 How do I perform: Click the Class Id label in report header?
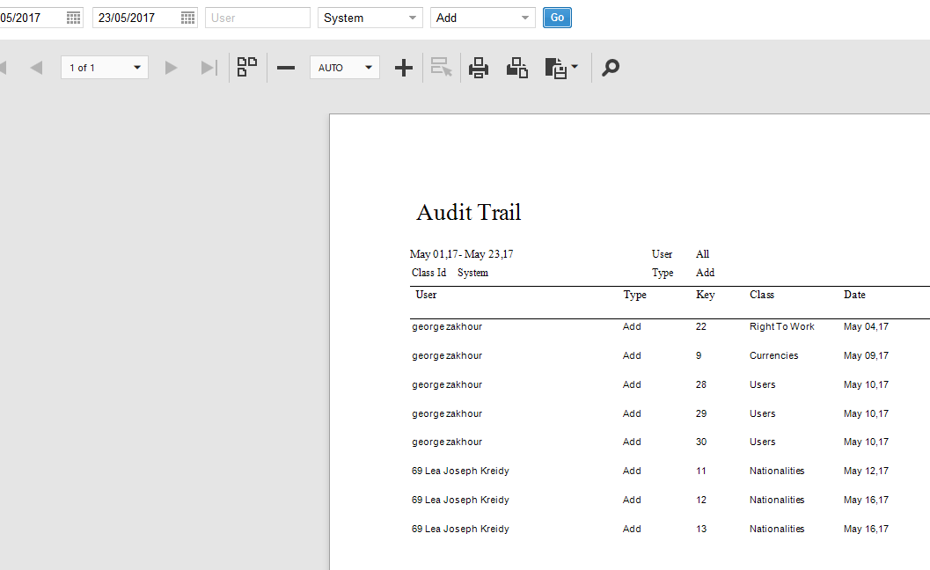pos(428,273)
